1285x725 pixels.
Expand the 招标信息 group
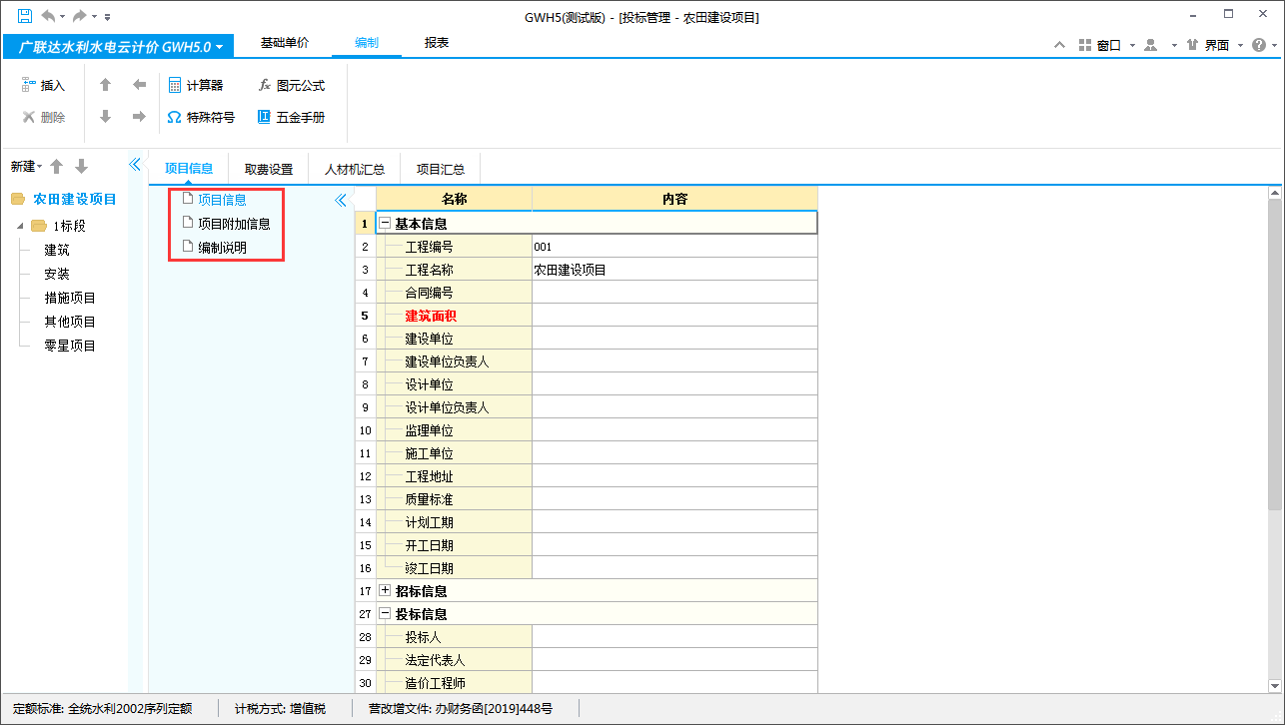point(385,591)
